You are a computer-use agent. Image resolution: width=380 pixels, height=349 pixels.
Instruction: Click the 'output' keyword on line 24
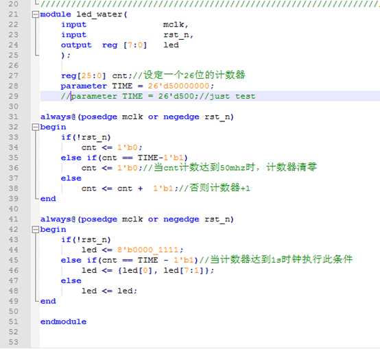coord(76,45)
